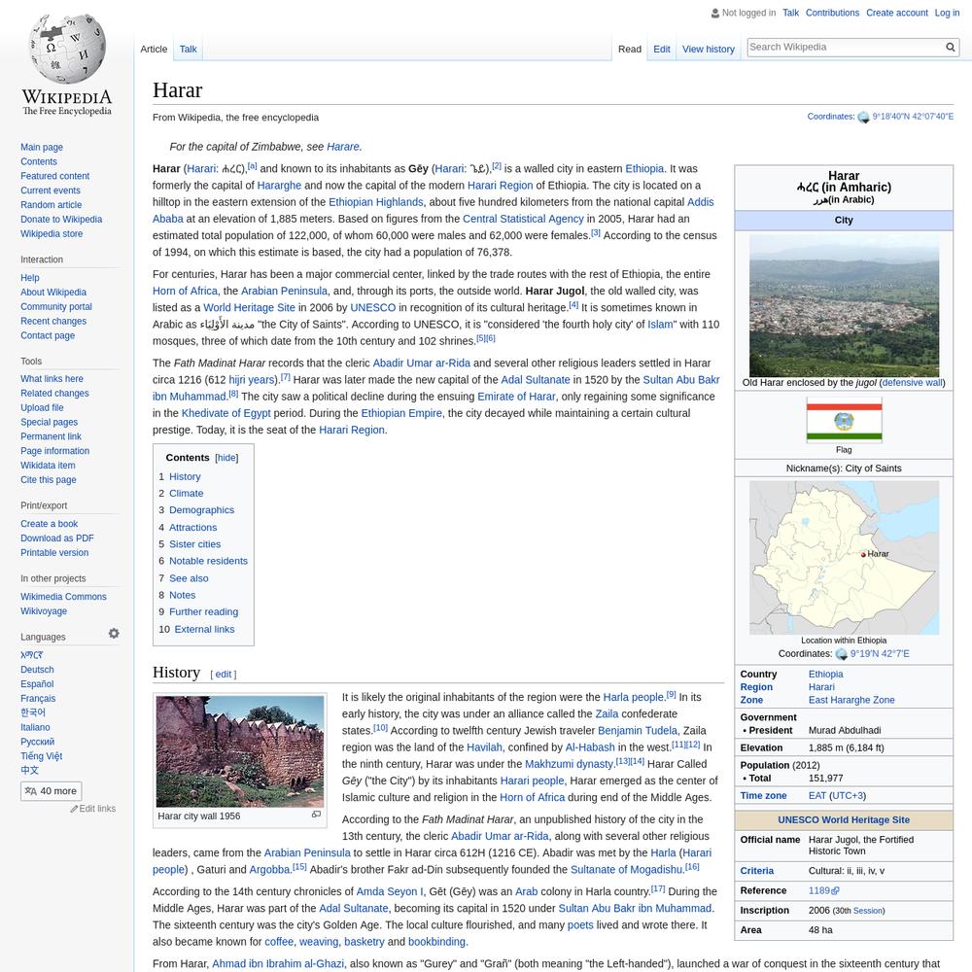Screen dimensions: 972x972
Task: Click Create account link
Action: (896, 13)
